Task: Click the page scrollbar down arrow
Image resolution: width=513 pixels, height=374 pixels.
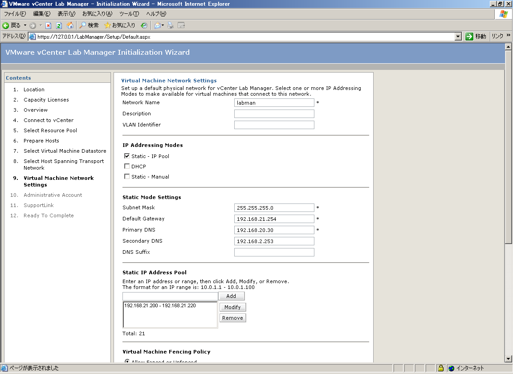Action: pos(508,359)
